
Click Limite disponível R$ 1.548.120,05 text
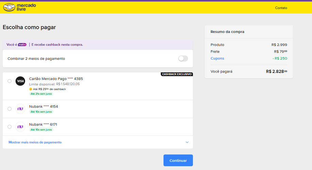[54, 84]
